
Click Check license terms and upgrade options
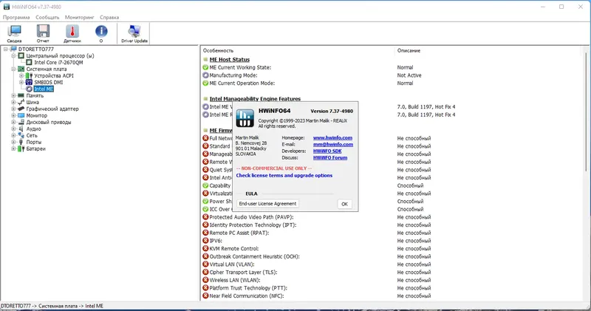(x=284, y=175)
